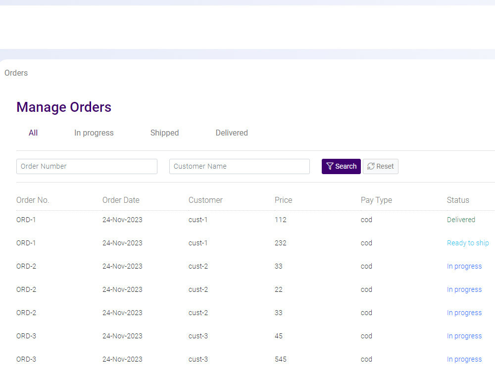Click cod pay type in price 545 row
The height and width of the screenshot is (371, 495).
coord(366,359)
